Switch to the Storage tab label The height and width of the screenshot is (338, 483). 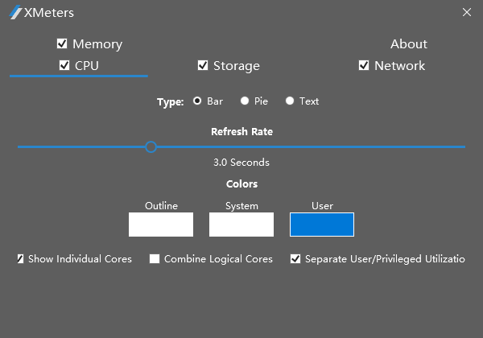[236, 66]
